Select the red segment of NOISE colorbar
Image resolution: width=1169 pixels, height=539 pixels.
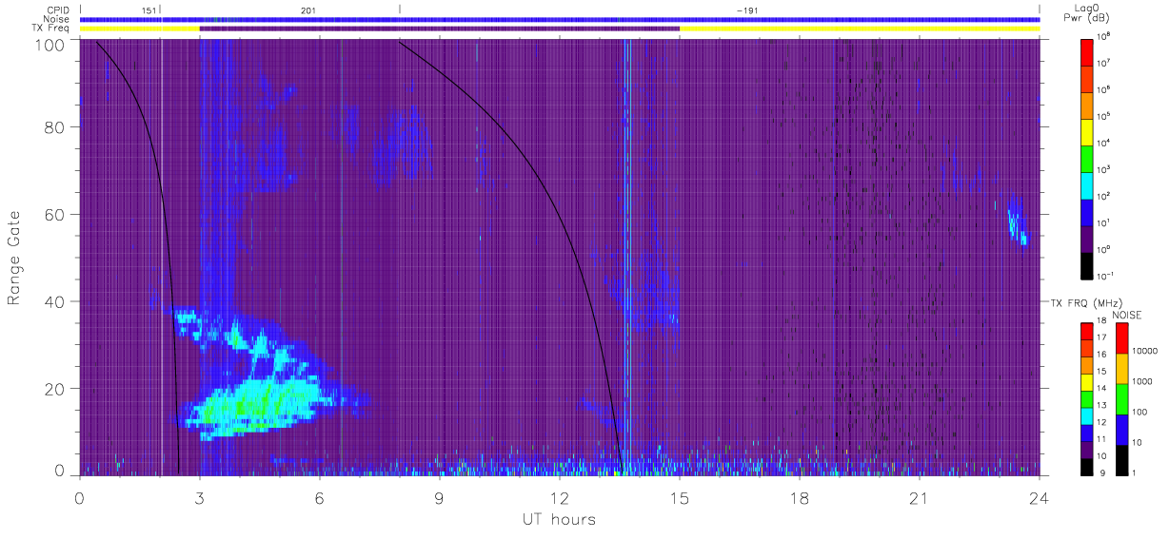pyautogui.click(x=1122, y=338)
